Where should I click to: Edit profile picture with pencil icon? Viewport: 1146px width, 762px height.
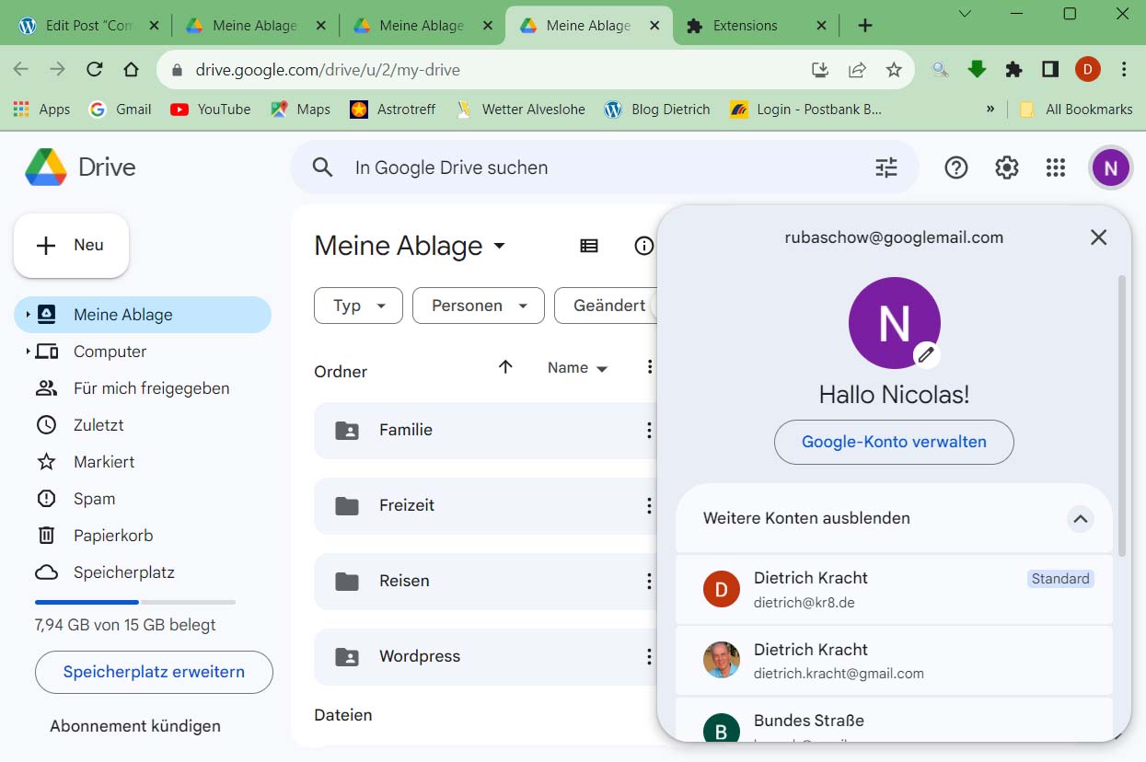click(926, 354)
